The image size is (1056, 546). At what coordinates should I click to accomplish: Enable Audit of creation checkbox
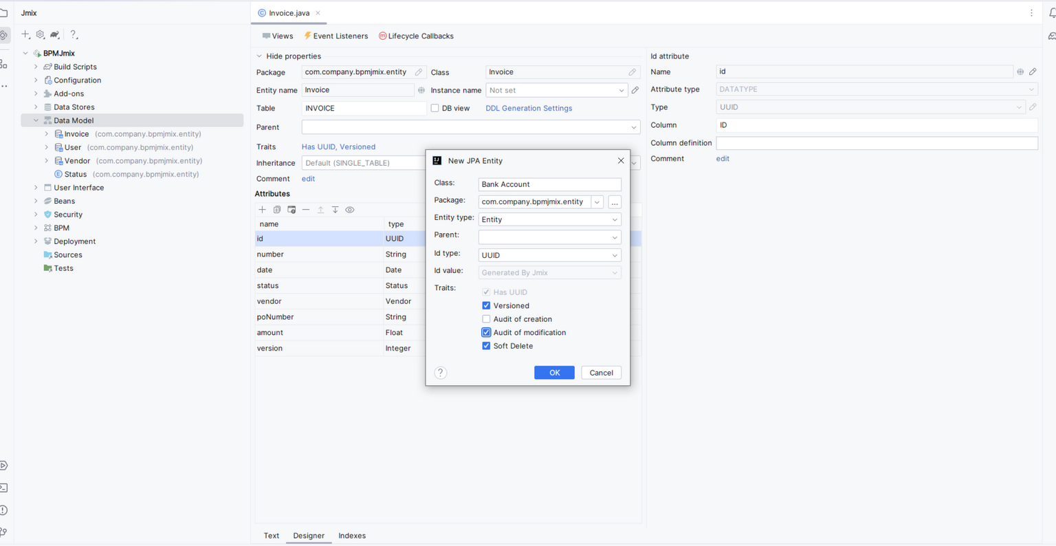tap(486, 319)
